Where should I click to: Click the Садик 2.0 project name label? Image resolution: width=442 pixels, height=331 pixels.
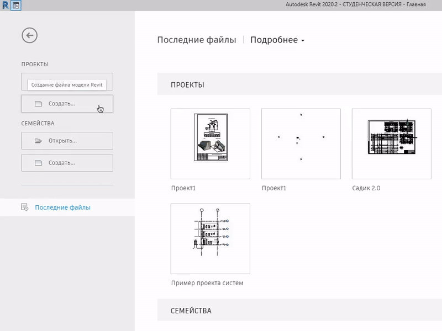pyautogui.click(x=366, y=188)
